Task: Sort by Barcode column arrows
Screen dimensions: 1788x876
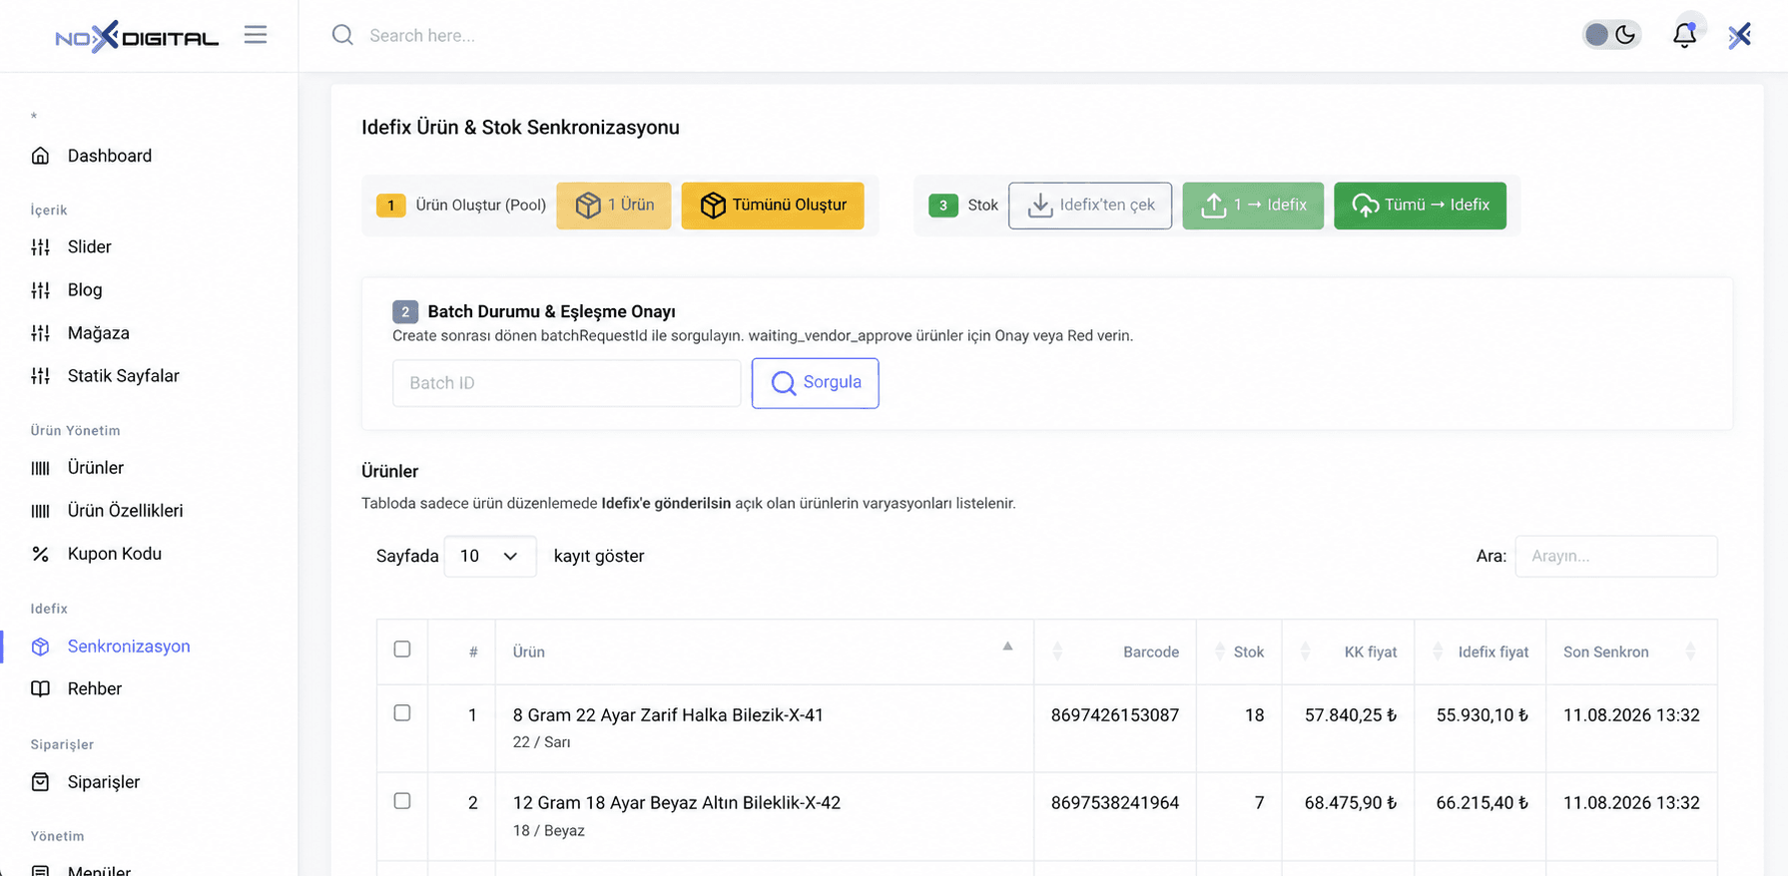Action: pos(1057,652)
